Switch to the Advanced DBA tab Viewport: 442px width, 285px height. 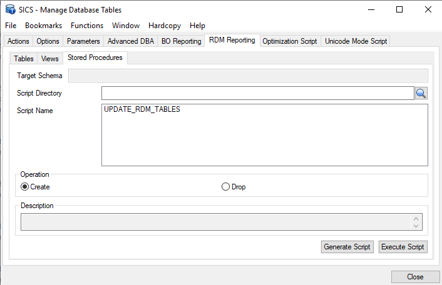point(131,41)
